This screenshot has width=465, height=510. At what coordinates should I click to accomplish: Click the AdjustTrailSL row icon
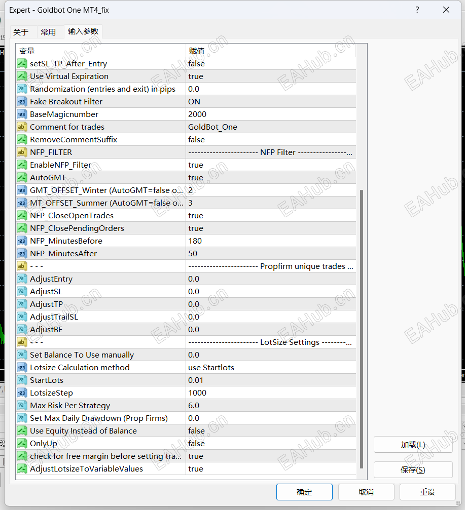tap(22, 317)
